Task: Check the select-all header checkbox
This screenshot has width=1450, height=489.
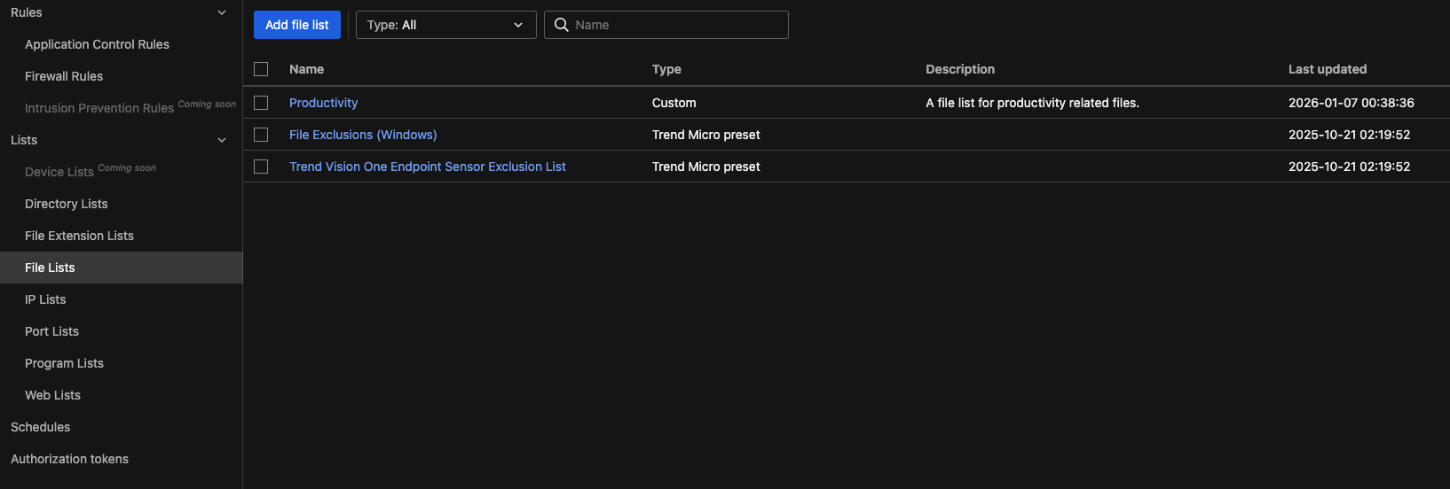Action: click(x=261, y=69)
